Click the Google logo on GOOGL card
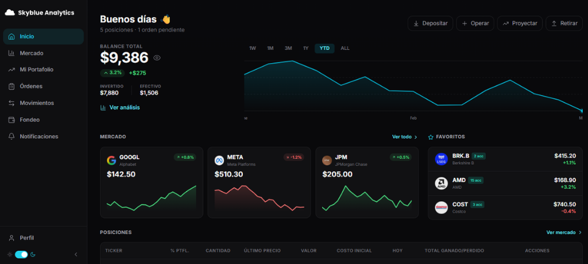Viewport: 588px width, 264px height. [x=111, y=161]
